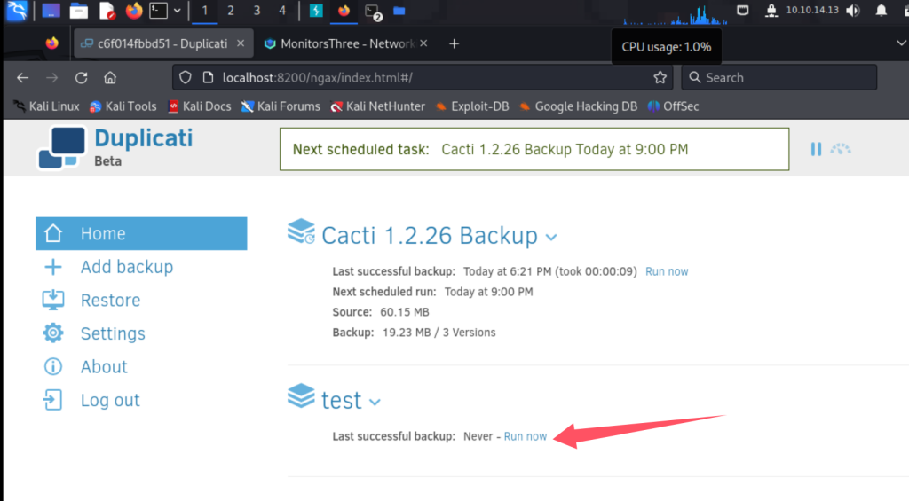Open Add backup page
909x501 pixels.
(x=126, y=267)
